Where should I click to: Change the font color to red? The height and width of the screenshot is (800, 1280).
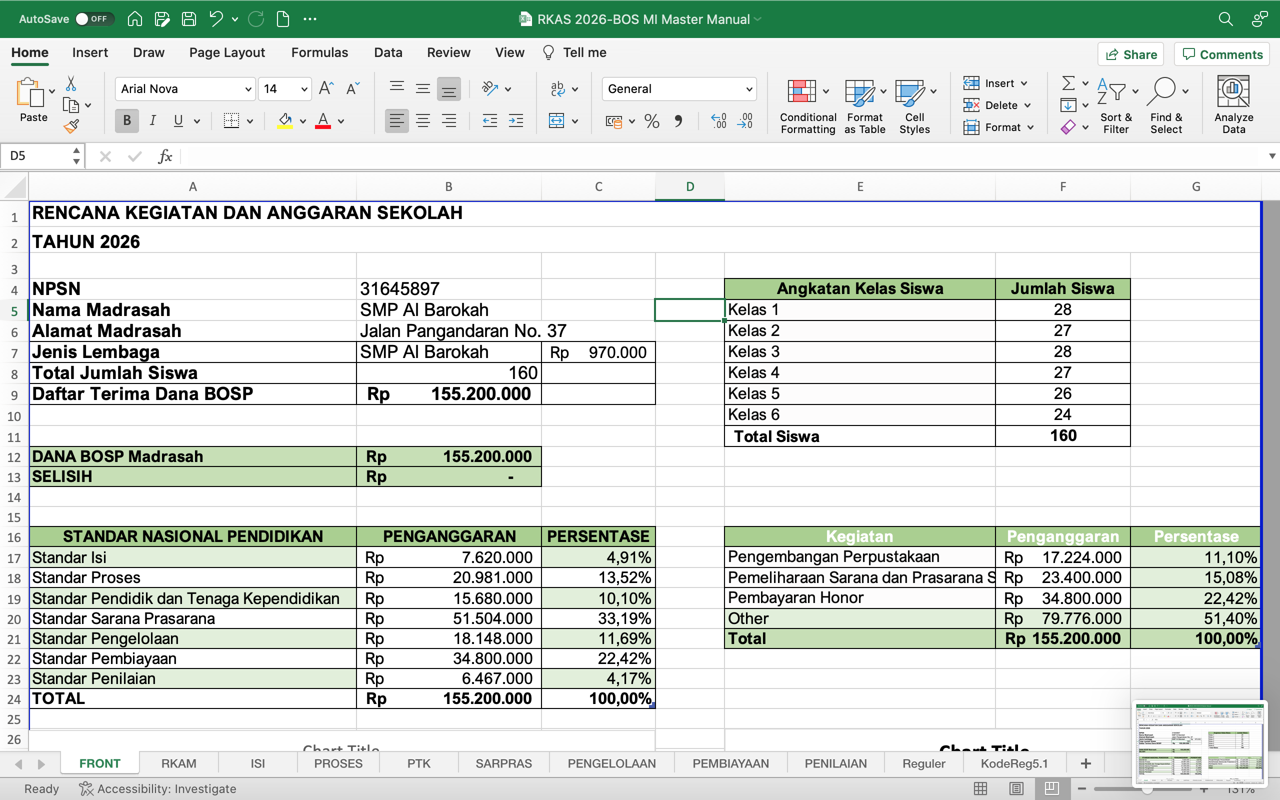tap(324, 120)
